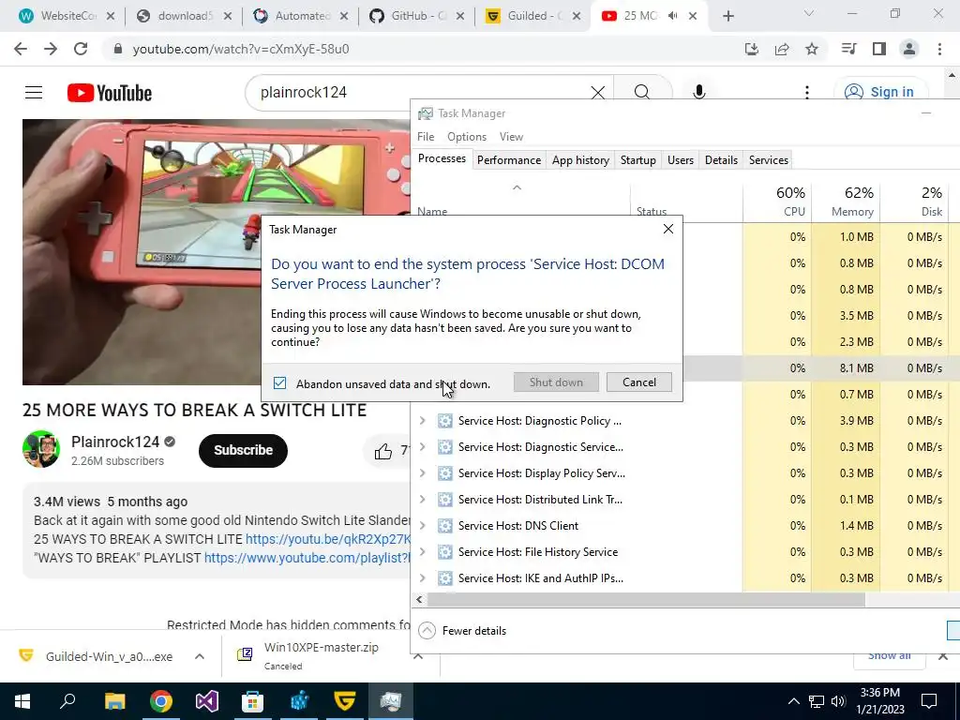Switch to the GitHub browser tab
Viewport: 960px width, 720px height.
pyautogui.click(x=416, y=17)
